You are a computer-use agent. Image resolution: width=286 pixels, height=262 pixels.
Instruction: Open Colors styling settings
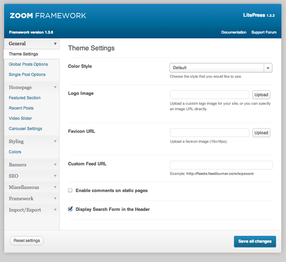click(x=15, y=152)
